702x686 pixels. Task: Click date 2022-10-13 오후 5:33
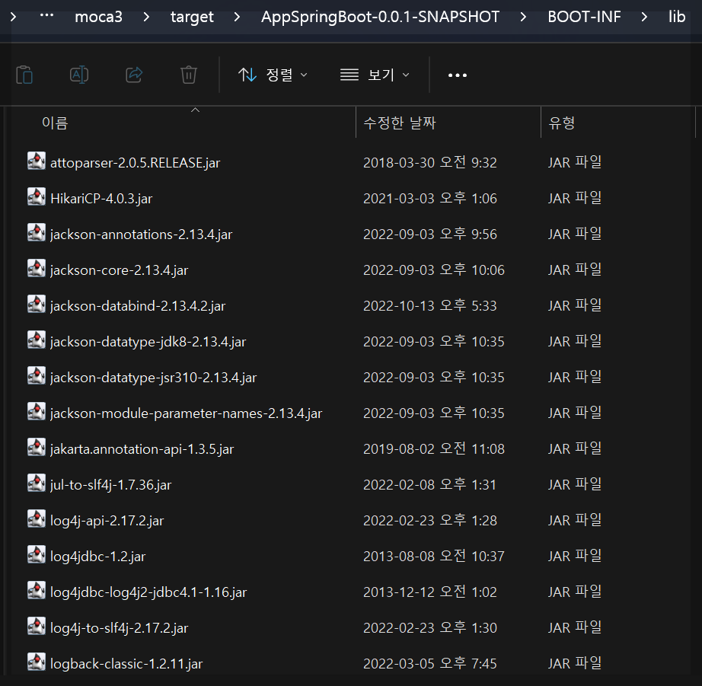(x=429, y=306)
